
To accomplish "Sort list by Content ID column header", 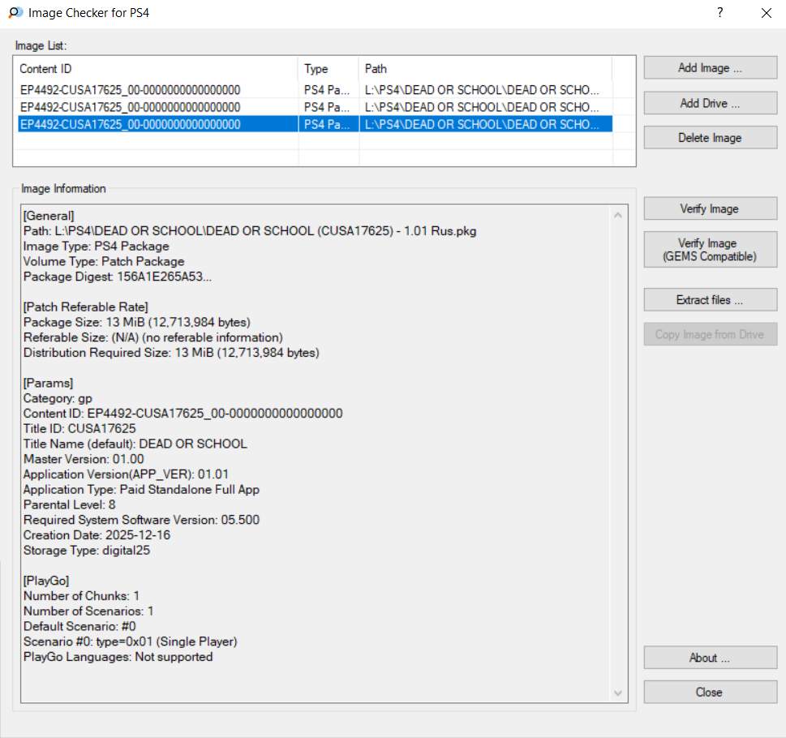I will coord(156,69).
